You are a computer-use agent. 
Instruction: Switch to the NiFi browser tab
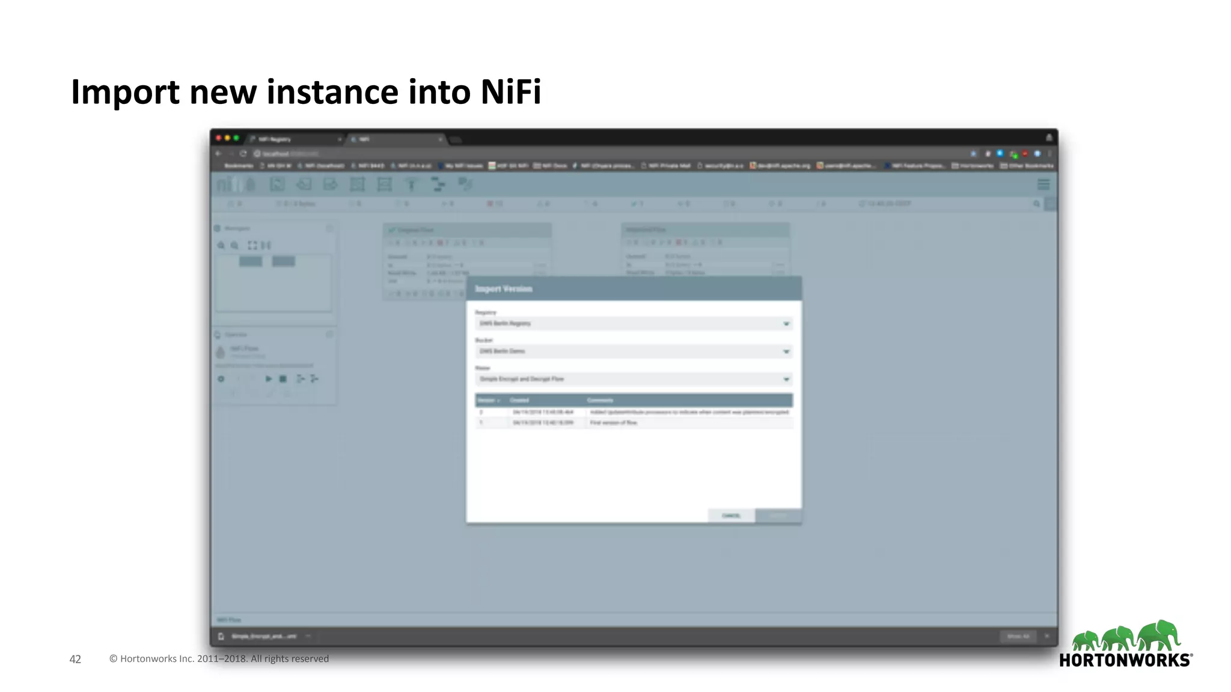click(x=397, y=139)
